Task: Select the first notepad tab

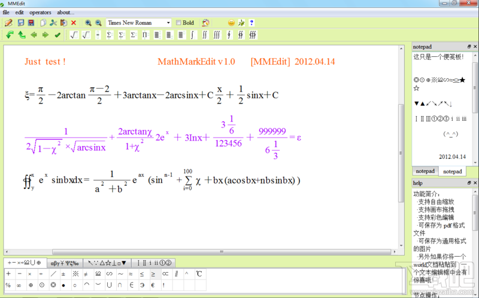Action: pyautogui.click(x=425, y=171)
